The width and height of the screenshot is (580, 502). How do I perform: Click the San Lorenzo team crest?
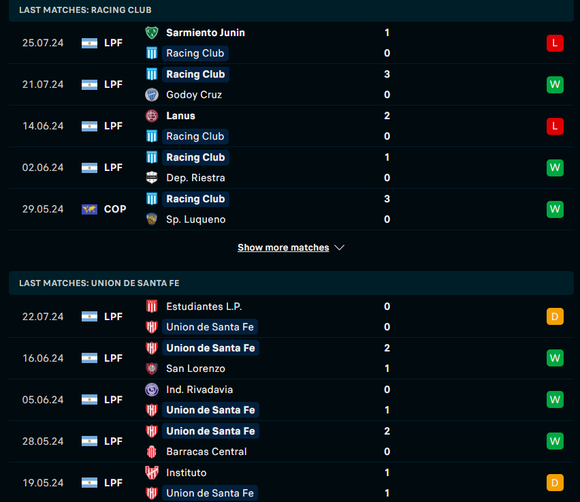pyautogui.click(x=152, y=368)
